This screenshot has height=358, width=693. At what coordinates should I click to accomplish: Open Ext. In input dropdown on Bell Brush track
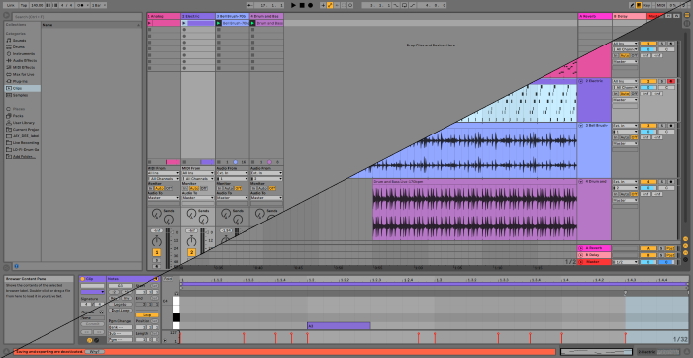point(625,126)
